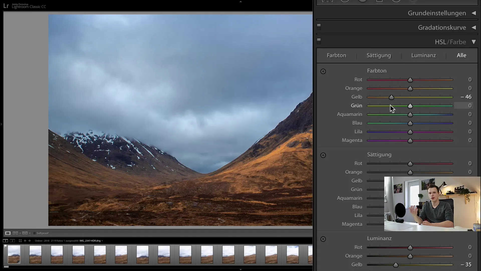Screen dimensions: 481x271
Task: Select HSL mode in panel header
Action: tap(440, 42)
